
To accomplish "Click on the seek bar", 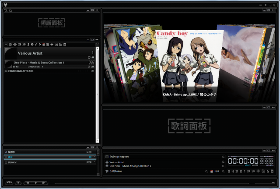I will (x=152, y=183).
